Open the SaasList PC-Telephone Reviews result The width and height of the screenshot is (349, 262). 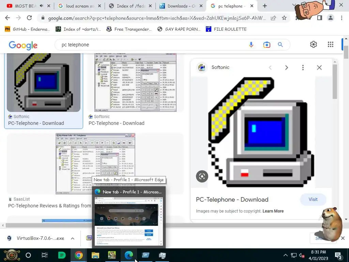[x=49, y=206]
